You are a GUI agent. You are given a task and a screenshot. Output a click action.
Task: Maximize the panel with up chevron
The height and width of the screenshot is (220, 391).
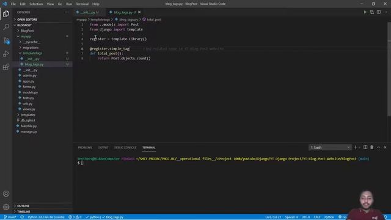click(379, 147)
